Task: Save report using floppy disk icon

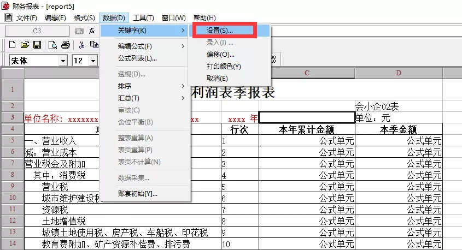Action: (37, 45)
